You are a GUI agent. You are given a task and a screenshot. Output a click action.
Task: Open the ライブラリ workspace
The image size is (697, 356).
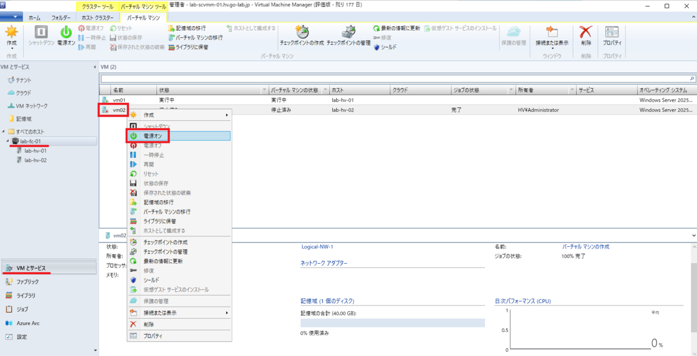48,296
